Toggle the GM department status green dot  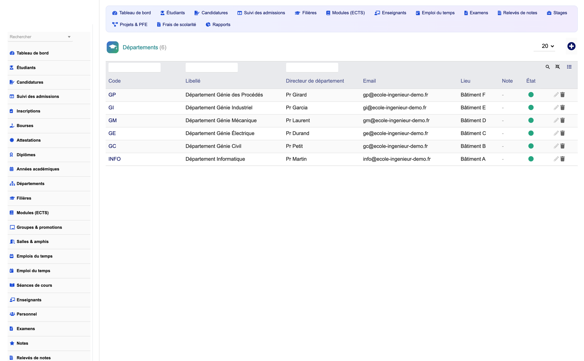tap(531, 120)
